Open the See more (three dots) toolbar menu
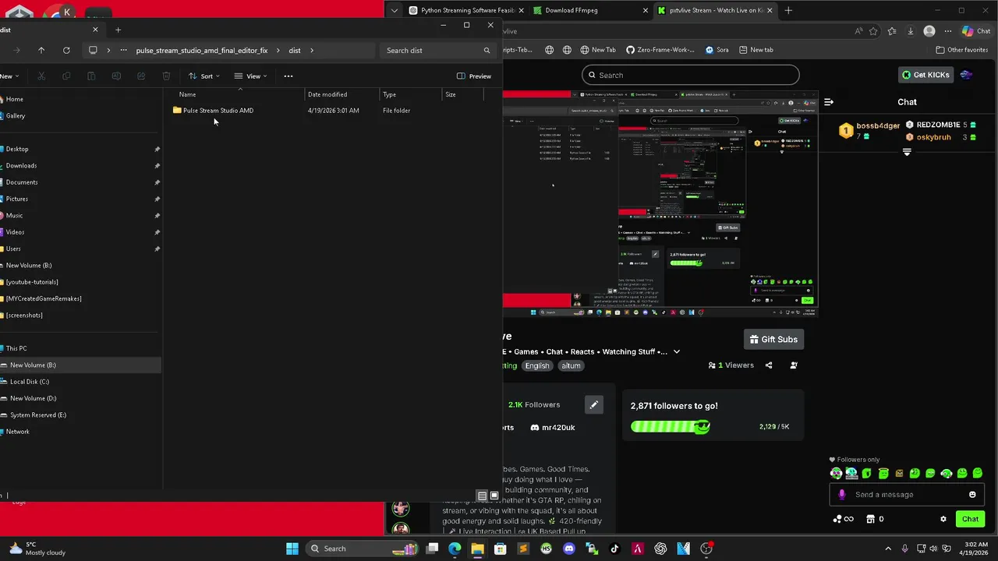 click(x=288, y=76)
